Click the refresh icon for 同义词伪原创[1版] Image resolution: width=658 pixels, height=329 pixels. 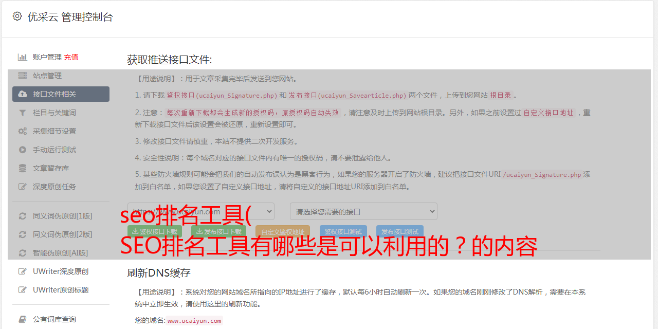(x=23, y=216)
